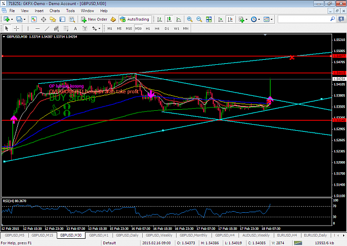
Task: Switch to AUDUSD,Weekly chart tab
Action: pyautogui.click(x=256, y=235)
